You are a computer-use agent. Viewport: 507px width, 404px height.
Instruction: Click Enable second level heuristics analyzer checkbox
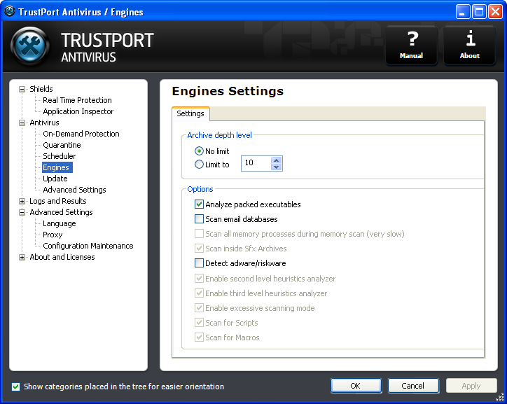[199, 278]
